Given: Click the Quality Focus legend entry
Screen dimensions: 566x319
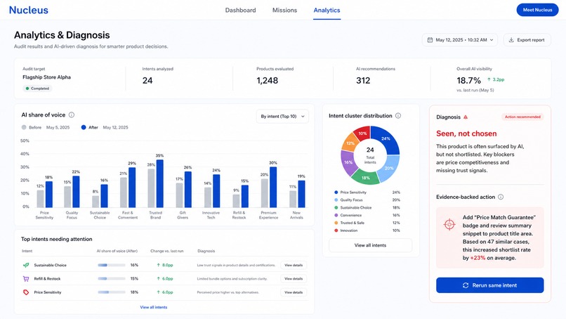Looking at the screenshot, I should coord(367,200).
